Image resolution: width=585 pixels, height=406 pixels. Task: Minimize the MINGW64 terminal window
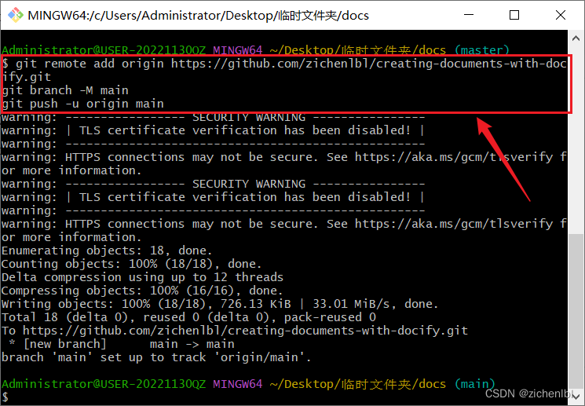(x=469, y=15)
